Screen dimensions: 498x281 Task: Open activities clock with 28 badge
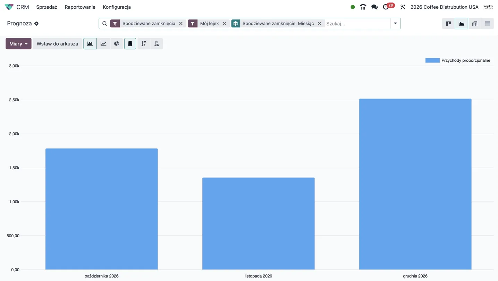(388, 7)
